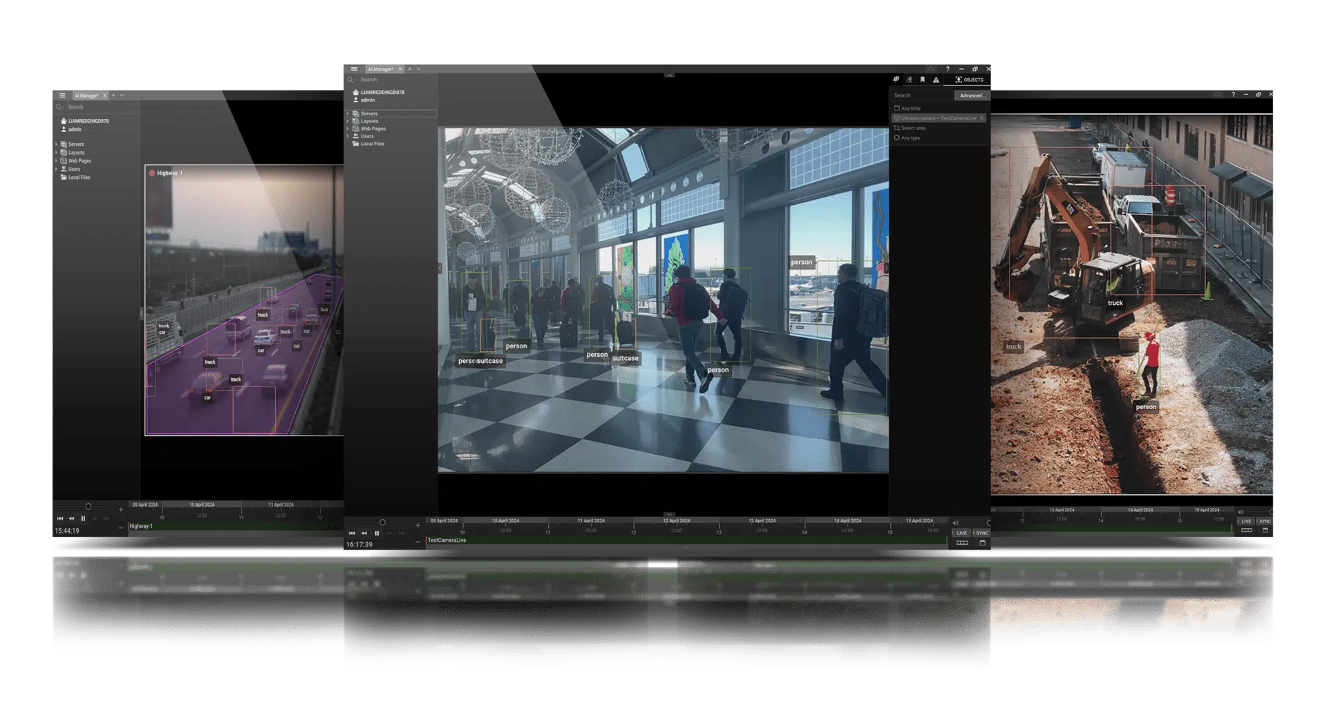The height and width of the screenshot is (721, 1327).
Task: Toggle SYNC on the TestCameraLive timeline
Action: pyautogui.click(x=982, y=533)
